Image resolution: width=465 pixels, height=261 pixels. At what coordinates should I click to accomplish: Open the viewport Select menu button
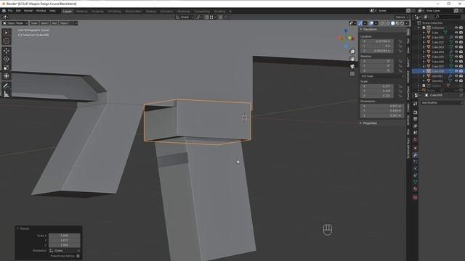(x=44, y=23)
